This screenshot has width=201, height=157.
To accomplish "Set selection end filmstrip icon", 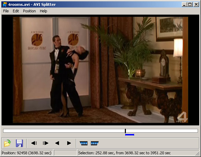I will [x=95, y=143].
